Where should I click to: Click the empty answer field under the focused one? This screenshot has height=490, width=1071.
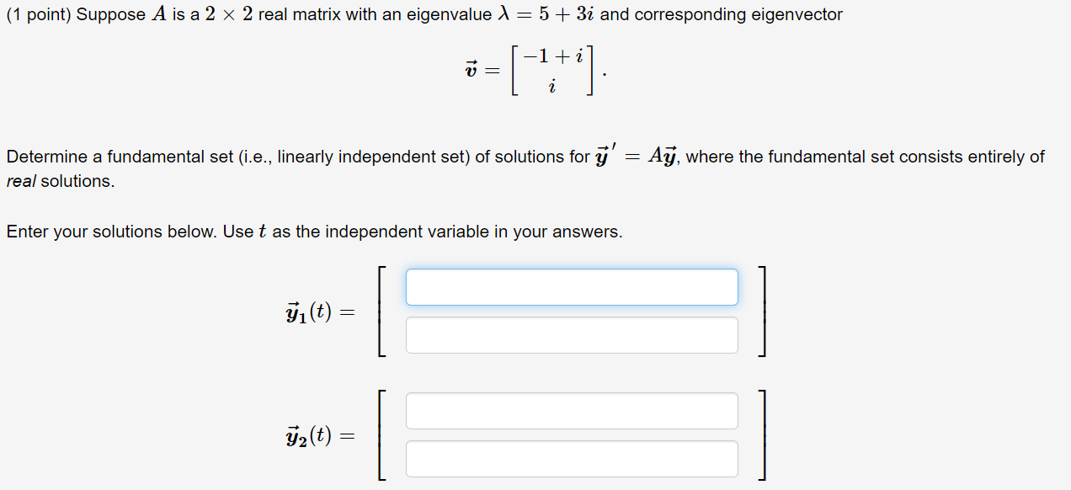click(x=572, y=334)
